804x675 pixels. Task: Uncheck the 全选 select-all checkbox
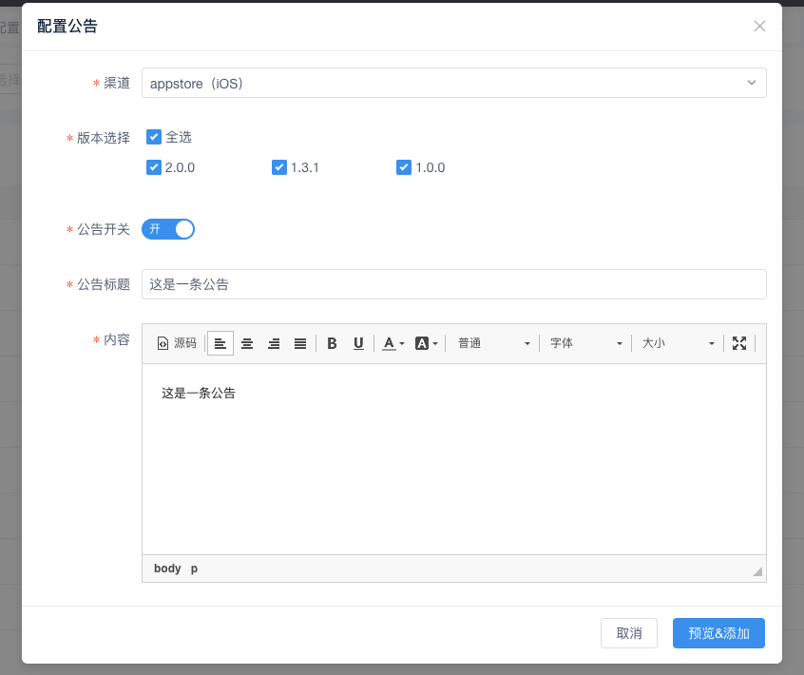pyautogui.click(x=154, y=137)
